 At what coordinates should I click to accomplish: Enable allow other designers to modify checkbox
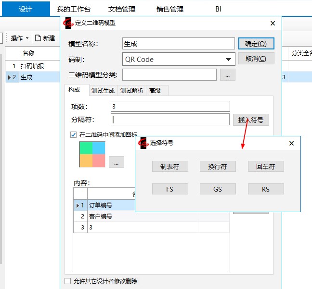pyautogui.click(x=68, y=281)
